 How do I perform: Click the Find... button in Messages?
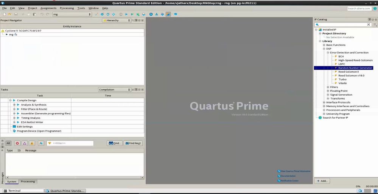115,144
